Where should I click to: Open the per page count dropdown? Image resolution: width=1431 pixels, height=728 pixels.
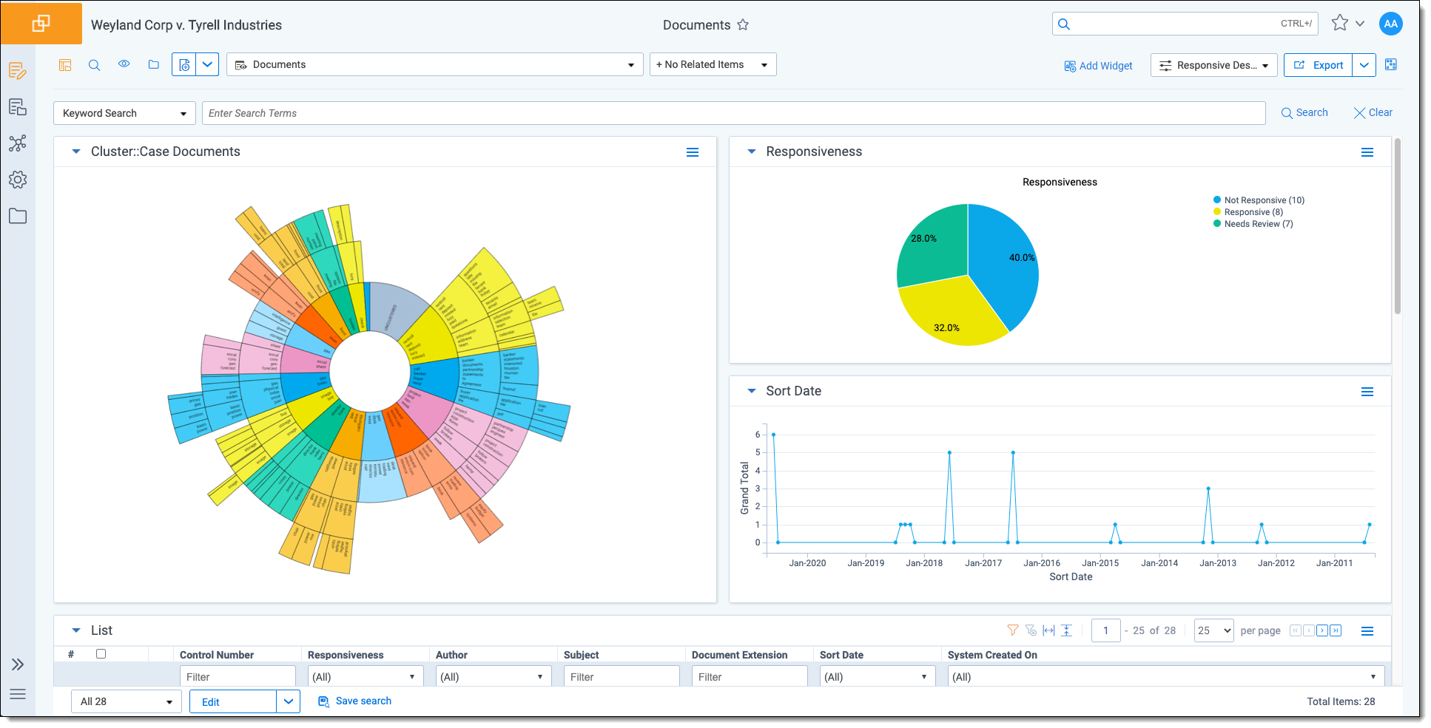click(1213, 630)
